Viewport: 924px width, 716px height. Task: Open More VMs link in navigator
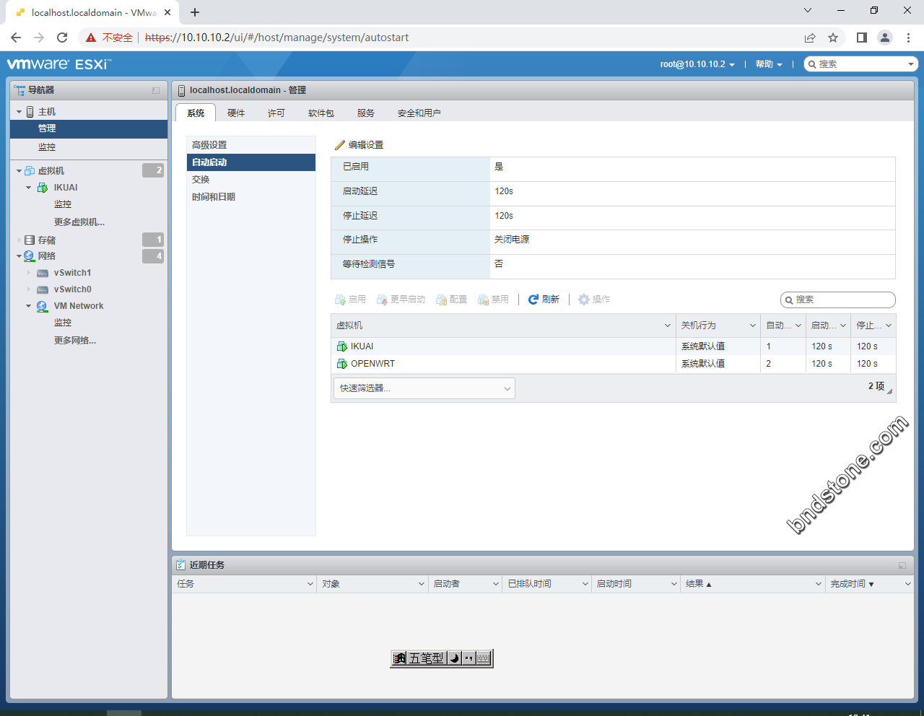79,222
